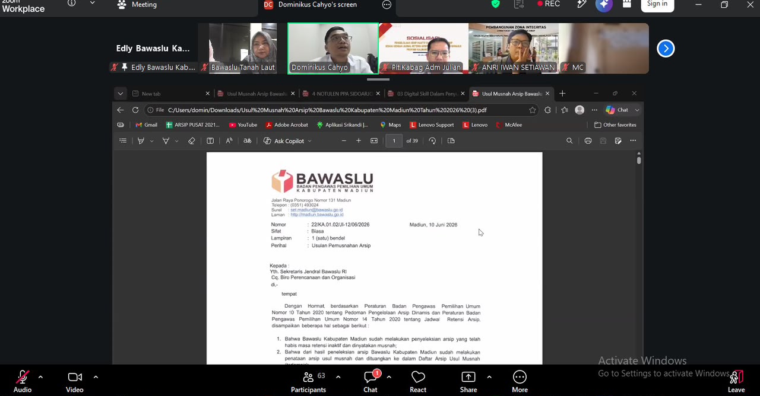Viewport: 760px width, 396px height.
Task: Select the PDF highlight tool
Action: (141, 141)
